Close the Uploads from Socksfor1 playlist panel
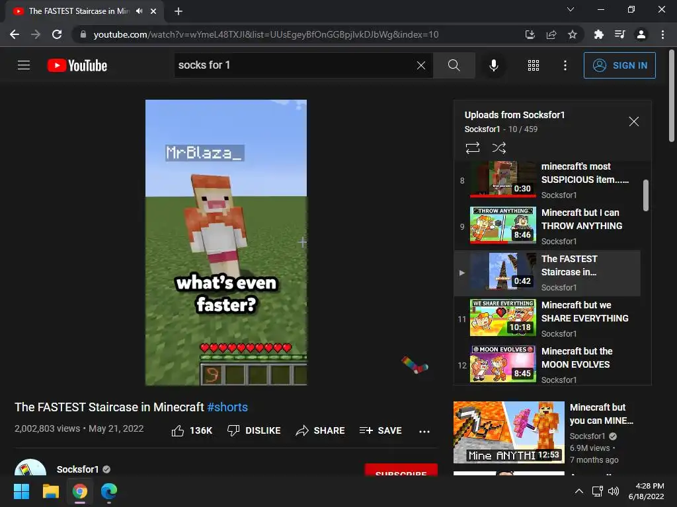 (633, 121)
